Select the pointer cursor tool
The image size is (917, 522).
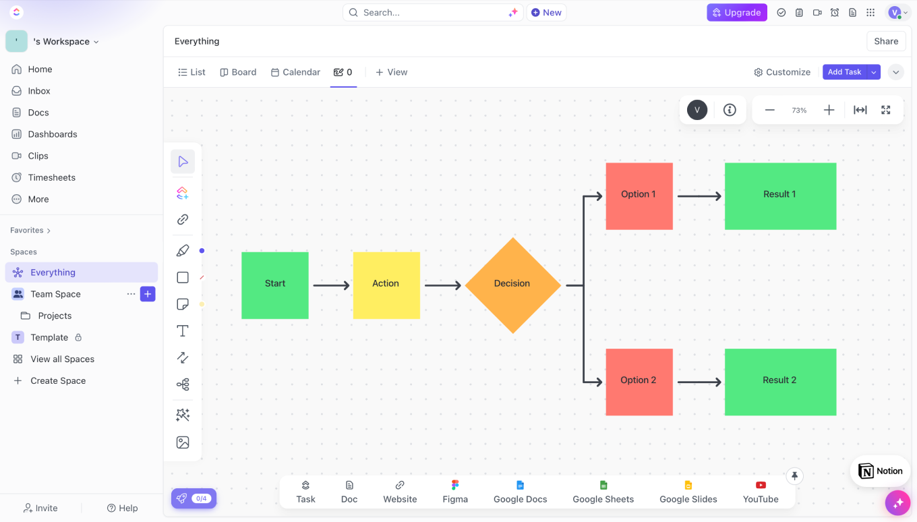point(183,162)
